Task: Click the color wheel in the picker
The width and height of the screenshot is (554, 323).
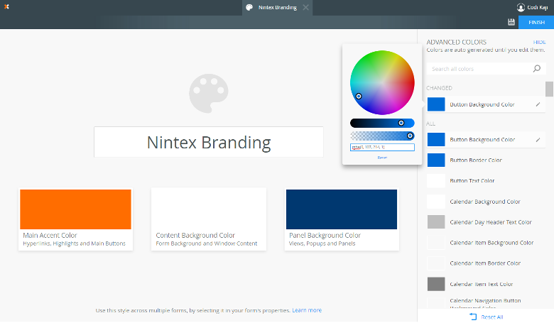Action: coord(382,82)
